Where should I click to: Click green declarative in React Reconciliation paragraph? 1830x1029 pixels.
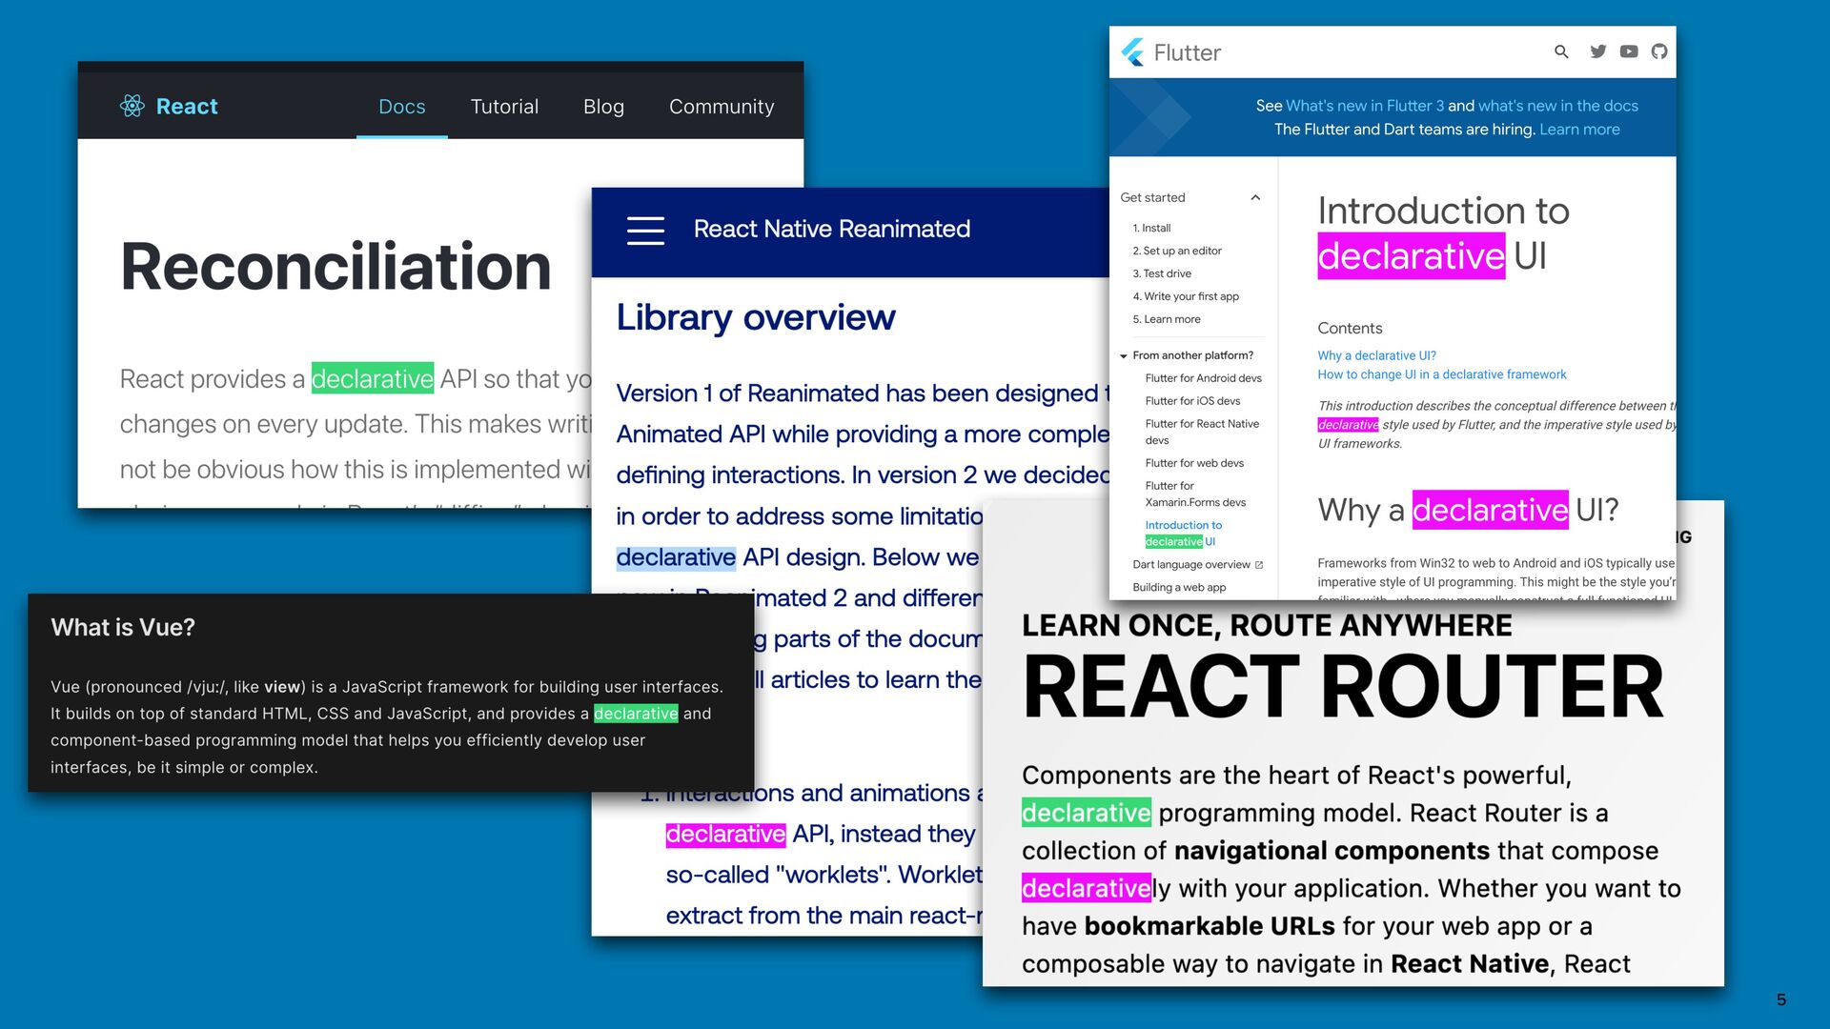point(373,379)
